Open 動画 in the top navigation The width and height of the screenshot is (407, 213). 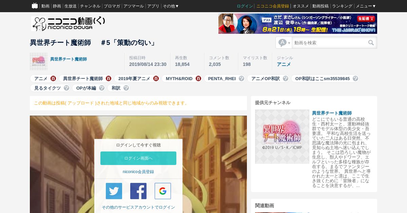(x=45, y=6)
